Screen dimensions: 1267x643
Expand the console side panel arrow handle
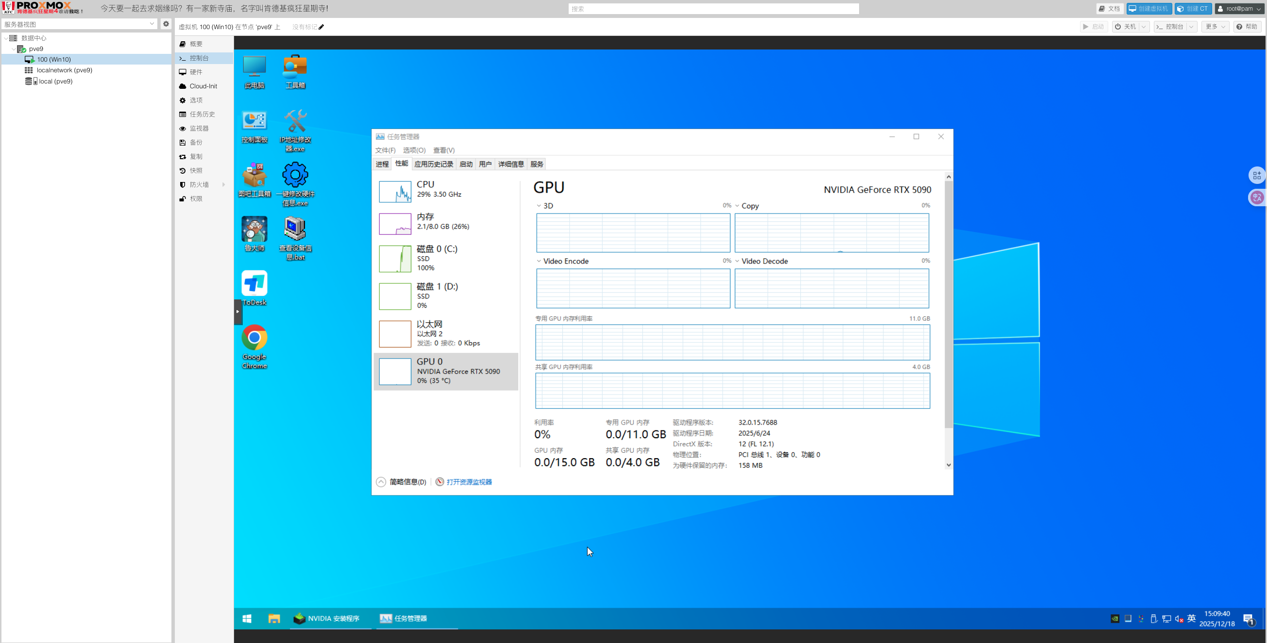pyautogui.click(x=237, y=311)
